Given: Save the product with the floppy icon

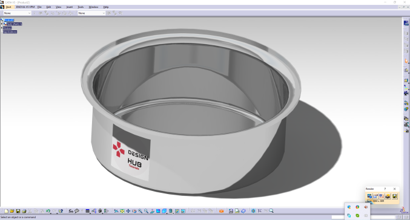Looking at the screenshot, I should [x=18, y=211].
